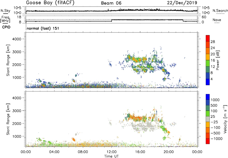Click the 'Time UT' axis label

[x=111, y=156]
